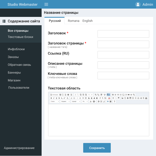Viewport: 156px width, 156px height.
Task: Open the Шрифт font dropdown
Action: coord(76,101)
